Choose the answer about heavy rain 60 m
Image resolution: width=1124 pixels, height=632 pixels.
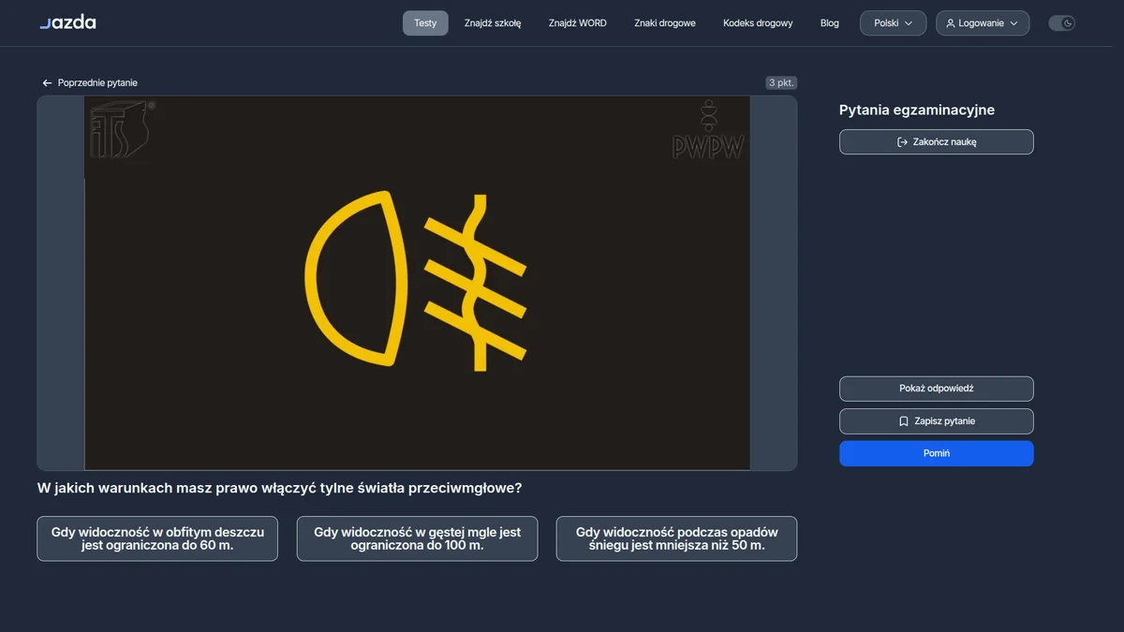(157, 538)
